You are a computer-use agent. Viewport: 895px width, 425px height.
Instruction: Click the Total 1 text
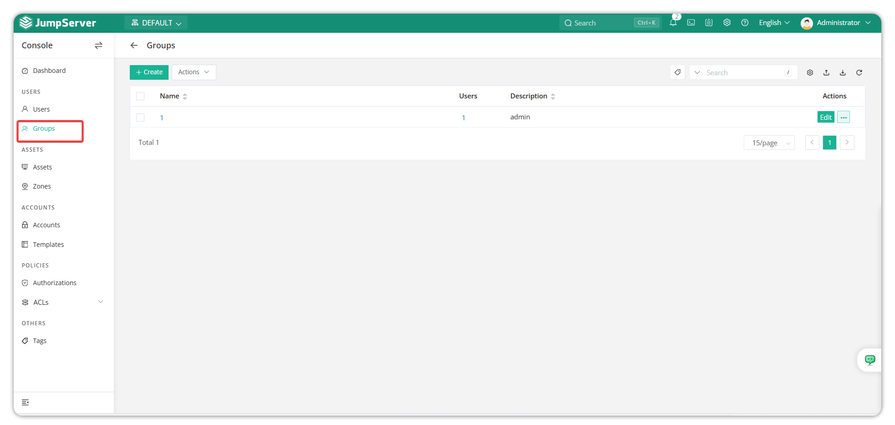[148, 143]
